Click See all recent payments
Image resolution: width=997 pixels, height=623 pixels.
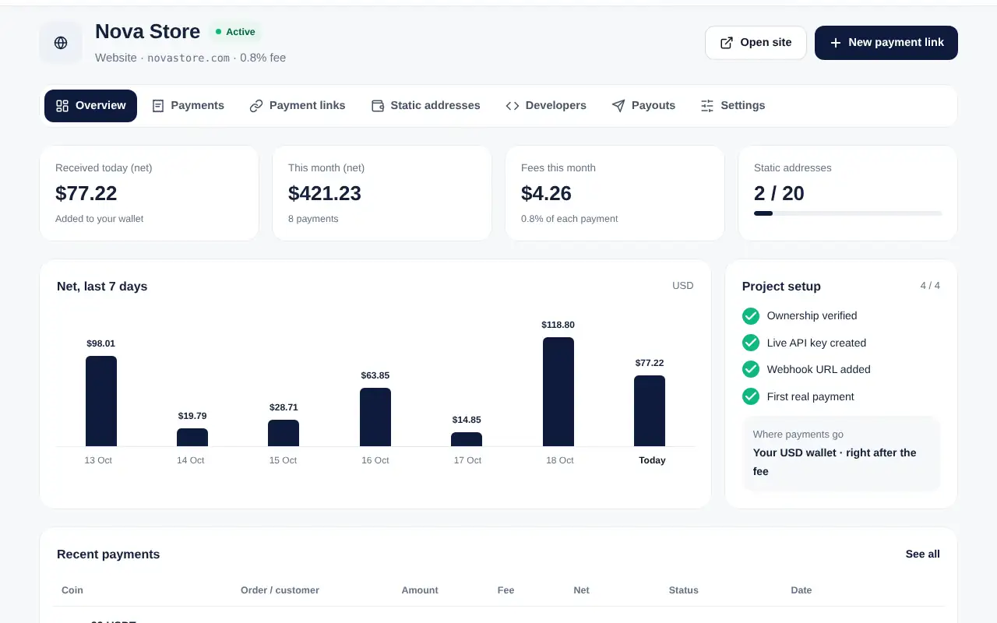tap(922, 554)
